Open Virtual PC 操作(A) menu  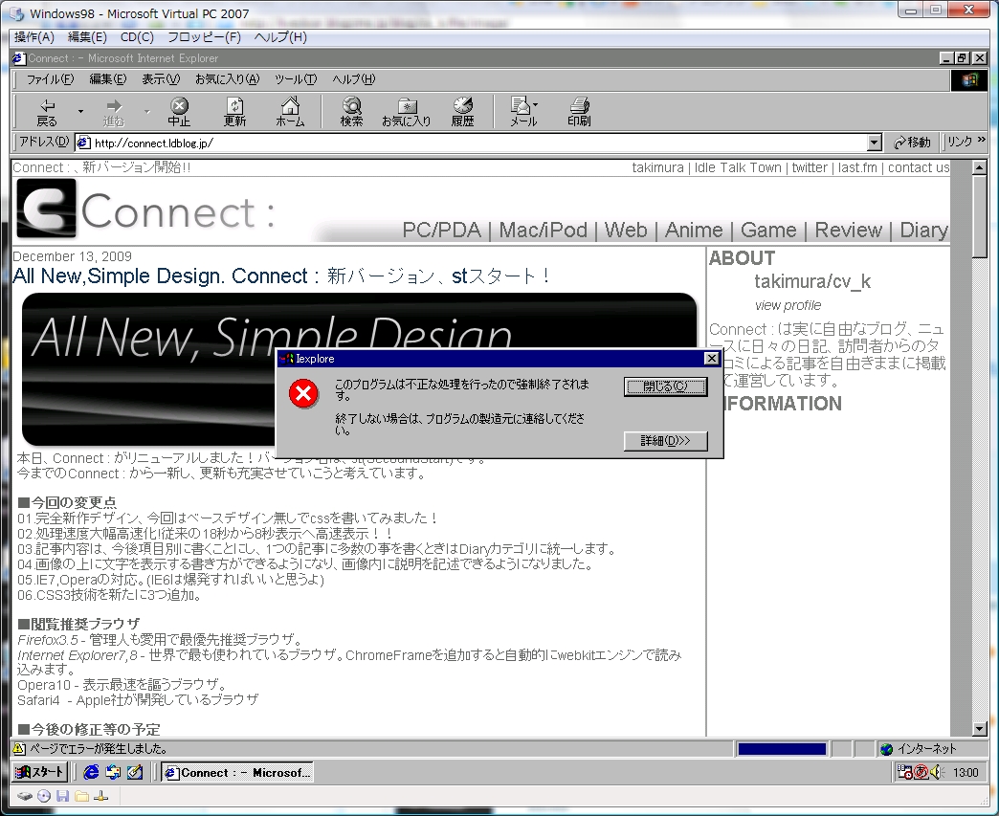[34, 37]
